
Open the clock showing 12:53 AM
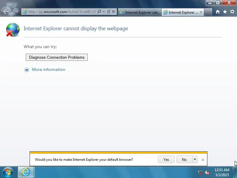click(x=222, y=172)
